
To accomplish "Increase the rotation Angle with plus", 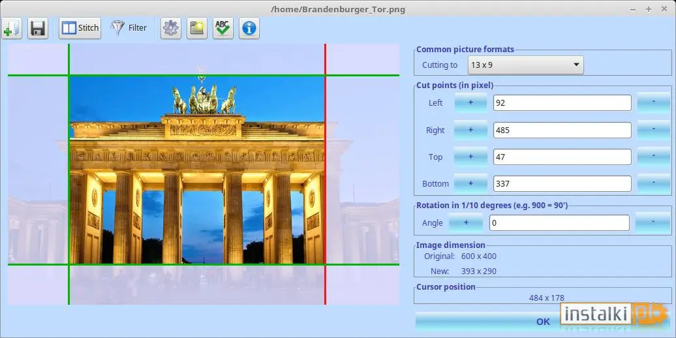I will (466, 223).
